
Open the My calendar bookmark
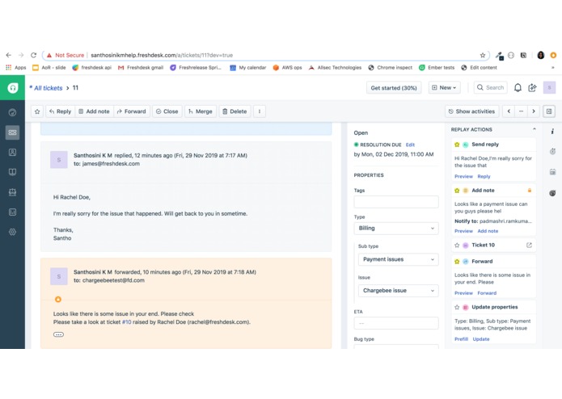(x=248, y=68)
